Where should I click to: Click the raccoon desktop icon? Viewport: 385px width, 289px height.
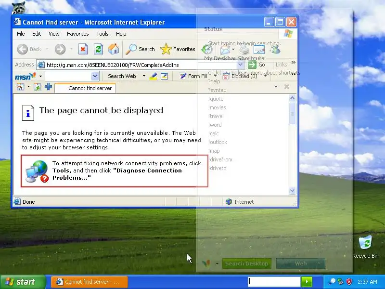19,8
